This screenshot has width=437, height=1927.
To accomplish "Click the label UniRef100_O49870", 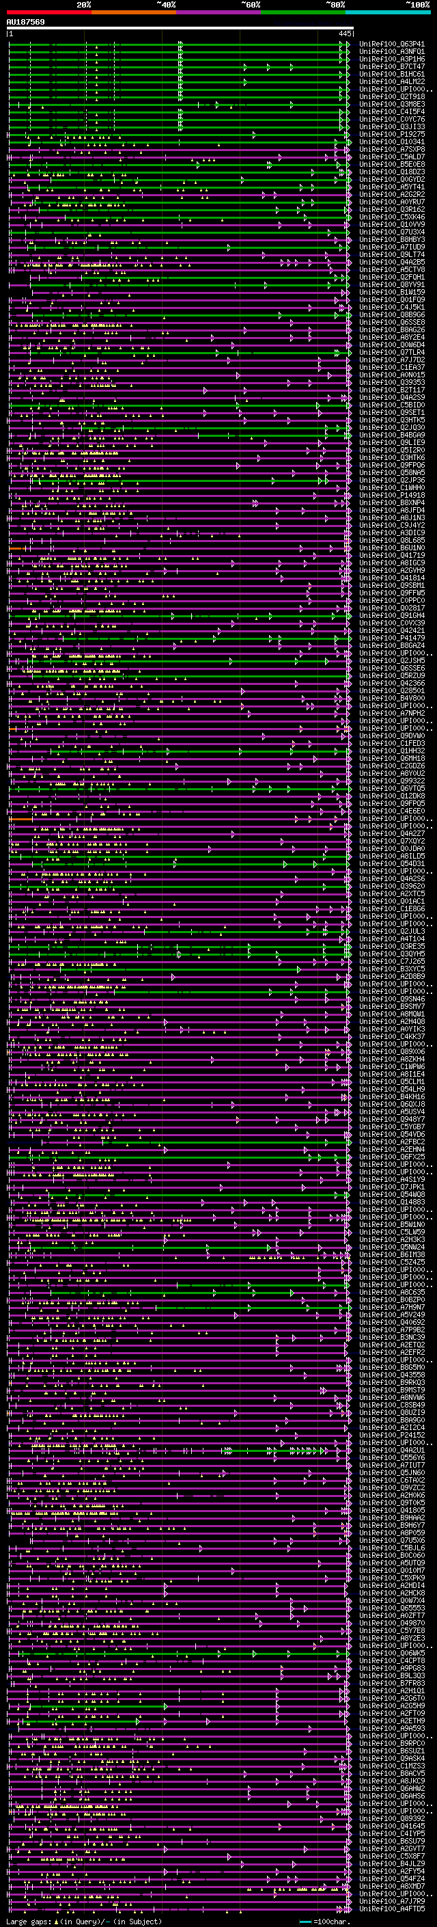I will click(x=392, y=1623).
